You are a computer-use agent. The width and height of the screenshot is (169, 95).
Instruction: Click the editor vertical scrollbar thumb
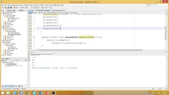pyautogui.click(x=166, y=33)
